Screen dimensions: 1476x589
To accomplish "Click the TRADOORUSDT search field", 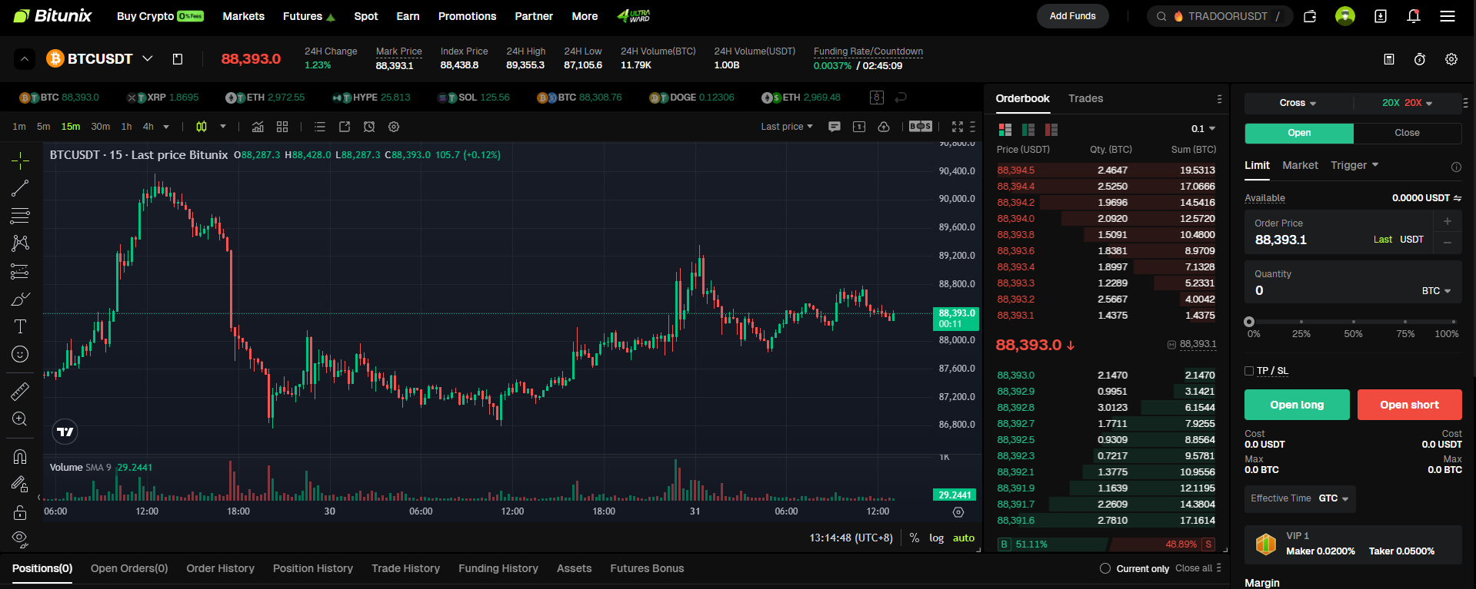I will click(1219, 16).
